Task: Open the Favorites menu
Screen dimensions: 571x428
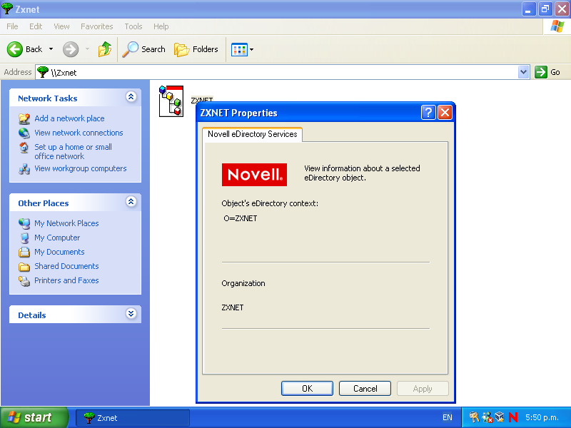Action: point(97,26)
